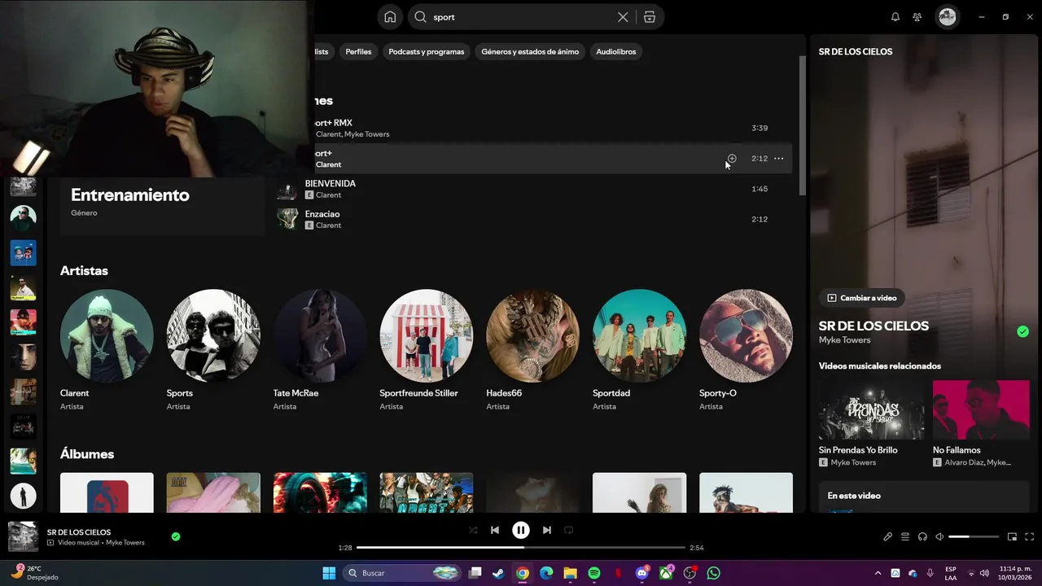Go to Spotify Home via house icon
1042x586 pixels.
pyautogui.click(x=390, y=17)
